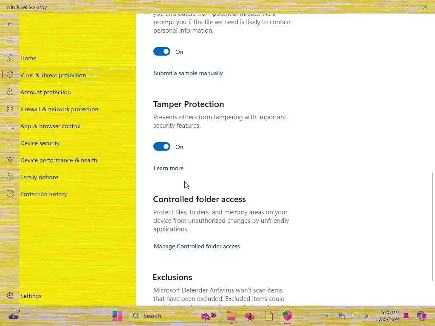Click the Exclusions heading
The height and width of the screenshot is (326, 435).
pyautogui.click(x=172, y=278)
